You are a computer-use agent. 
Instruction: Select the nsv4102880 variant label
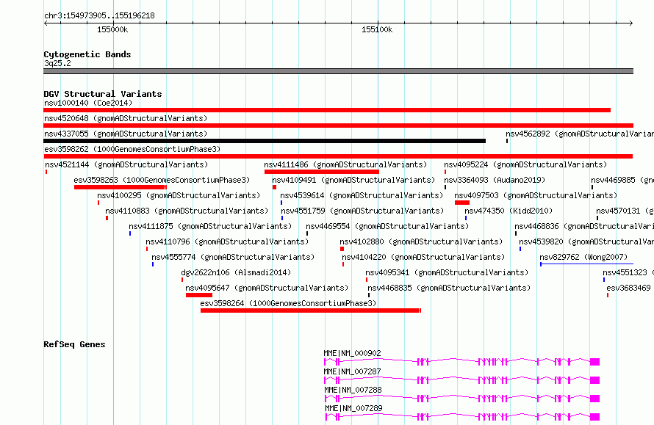click(421, 241)
